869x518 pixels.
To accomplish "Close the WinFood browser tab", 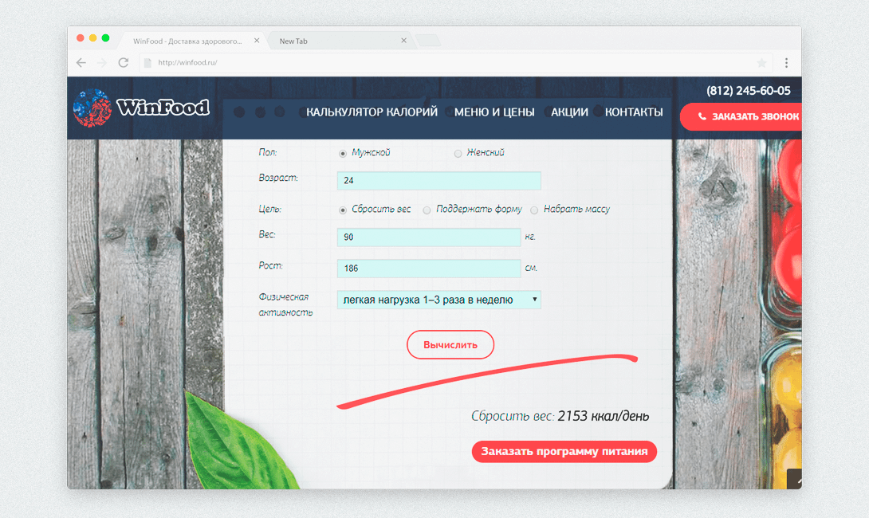I will pos(257,41).
